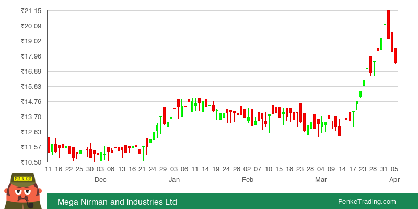Click the date label 25 on x-axis
Screen dimensions: 418x209
79,169
